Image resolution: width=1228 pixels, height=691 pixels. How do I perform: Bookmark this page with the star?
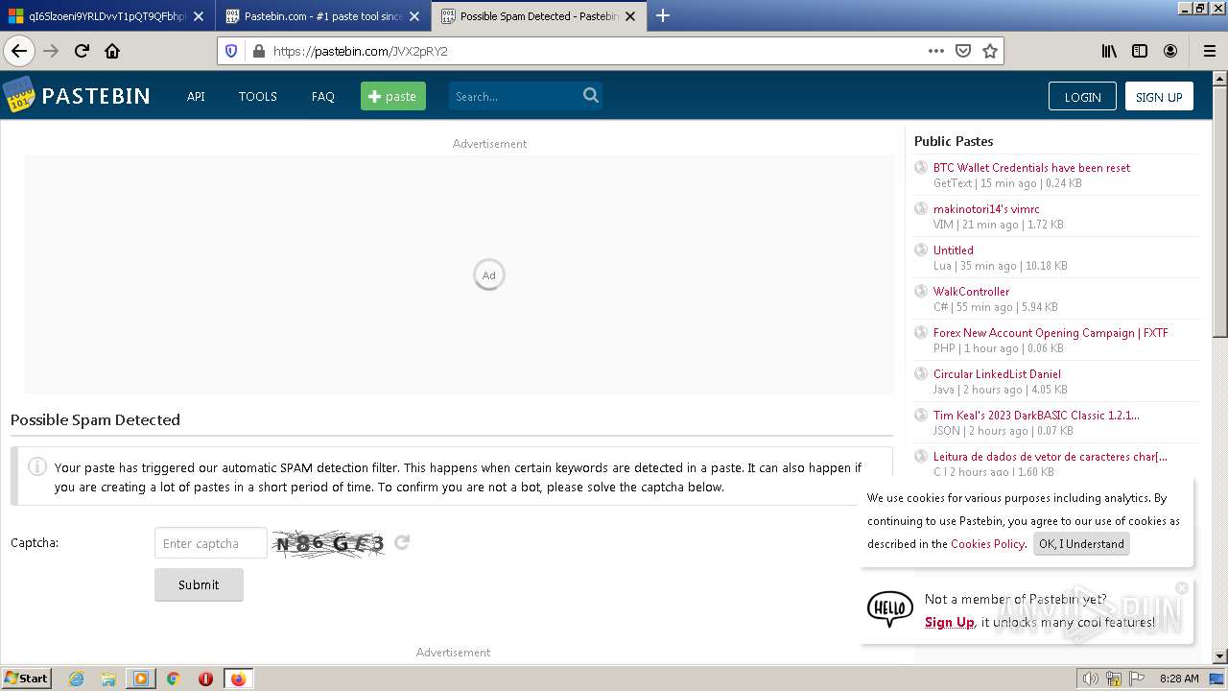click(x=990, y=51)
